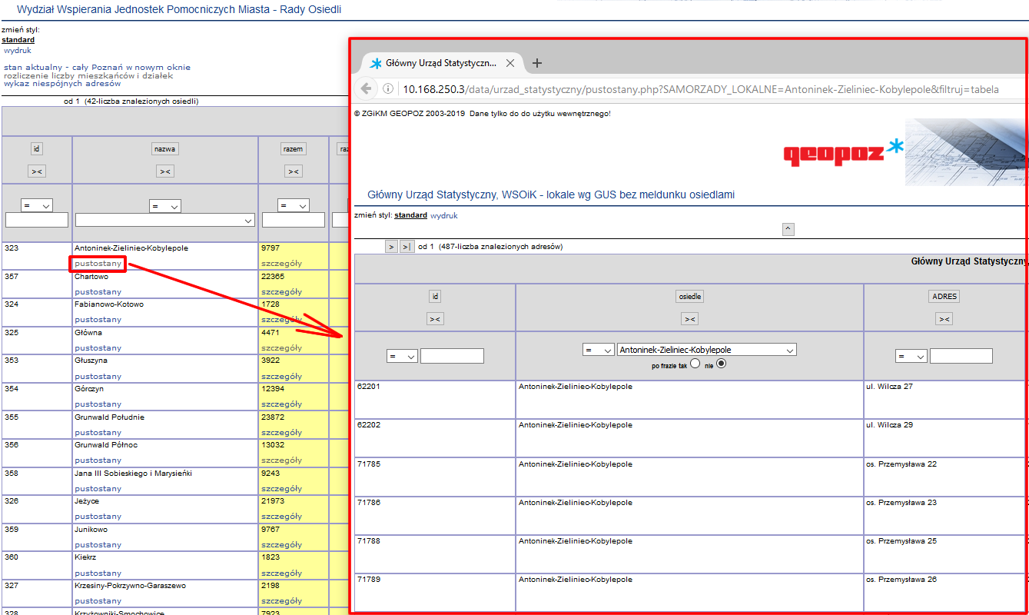The image size is (1029, 615).
Task: Sort by the ADRES column header button
Action: pos(944,296)
